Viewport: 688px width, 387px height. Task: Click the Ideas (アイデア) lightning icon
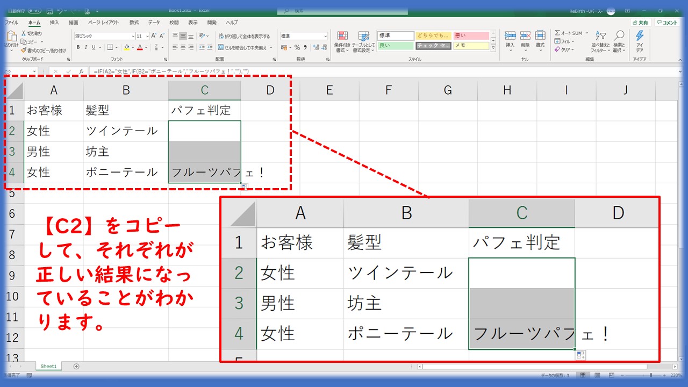(x=639, y=36)
